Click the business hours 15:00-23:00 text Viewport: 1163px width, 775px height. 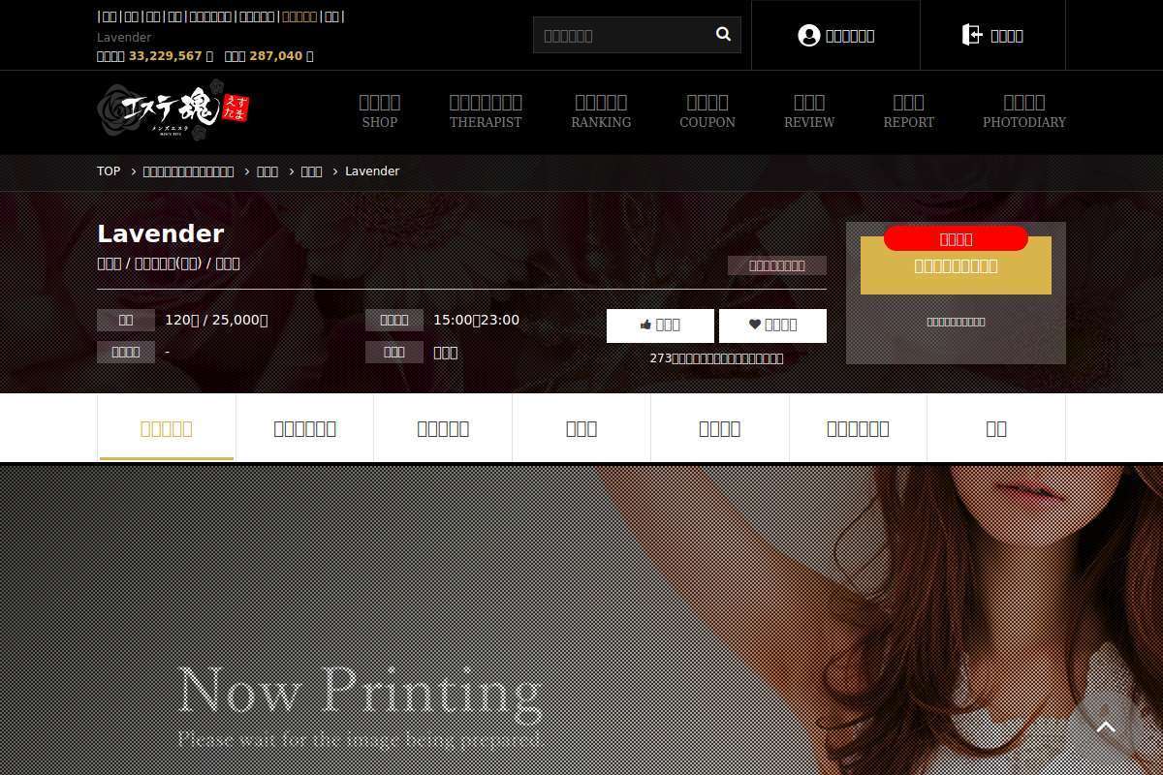[x=476, y=320]
